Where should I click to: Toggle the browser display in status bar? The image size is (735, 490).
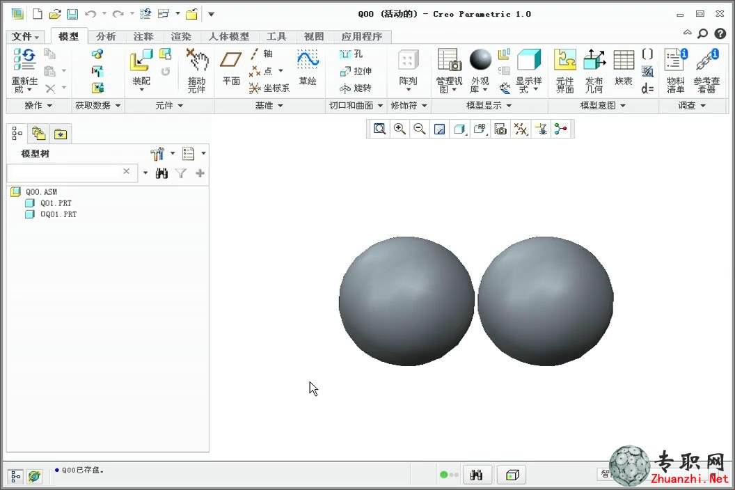tap(33, 476)
